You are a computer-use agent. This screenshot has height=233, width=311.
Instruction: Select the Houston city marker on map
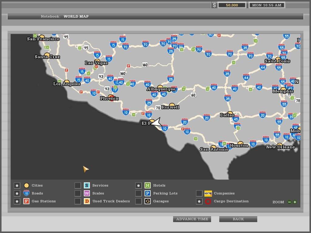[x=240, y=144]
